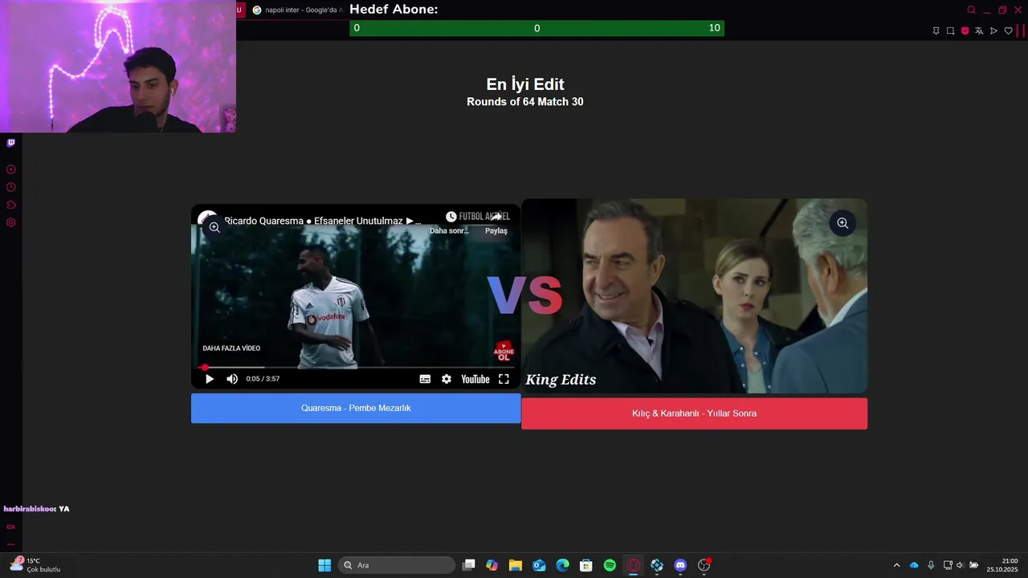
Task: Click the pin icon in address bar
Action: pos(936,31)
